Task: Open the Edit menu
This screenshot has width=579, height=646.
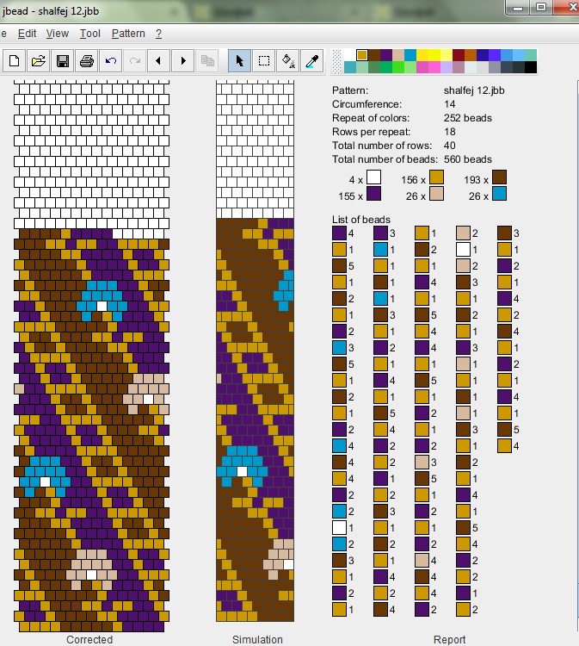Action: pyautogui.click(x=27, y=34)
